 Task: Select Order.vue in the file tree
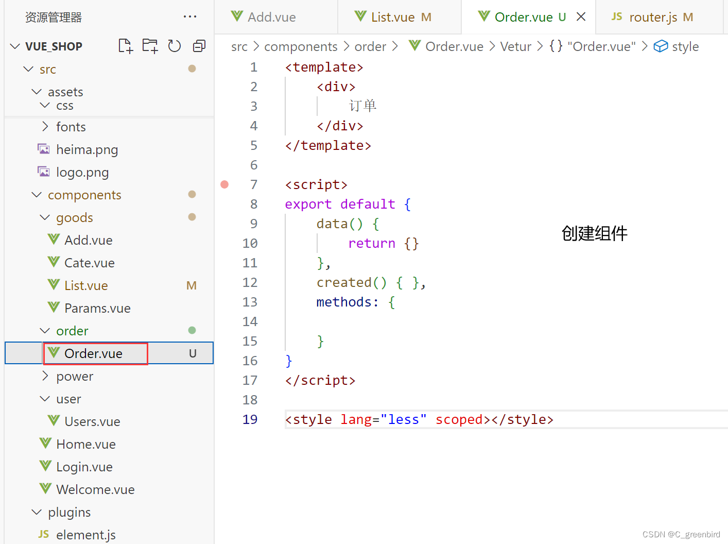tap(109, 353)
